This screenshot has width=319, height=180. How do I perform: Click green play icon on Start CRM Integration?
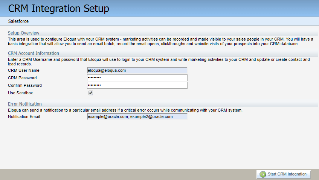263,174
